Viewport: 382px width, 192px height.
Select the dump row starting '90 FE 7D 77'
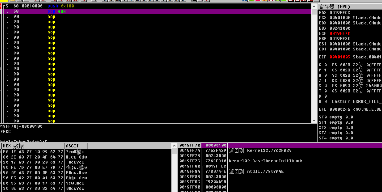pyautogui.click(x=45, y=167)
